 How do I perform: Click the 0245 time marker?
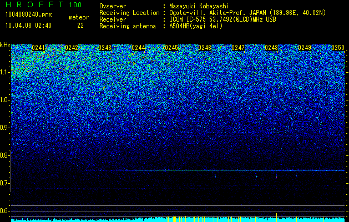pyautogui.click(x=171, y=48)
